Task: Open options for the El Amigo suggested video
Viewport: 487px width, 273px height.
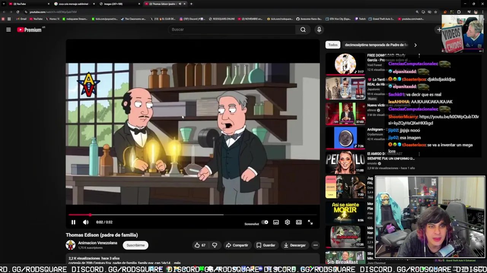Action: tap(419, 154)
